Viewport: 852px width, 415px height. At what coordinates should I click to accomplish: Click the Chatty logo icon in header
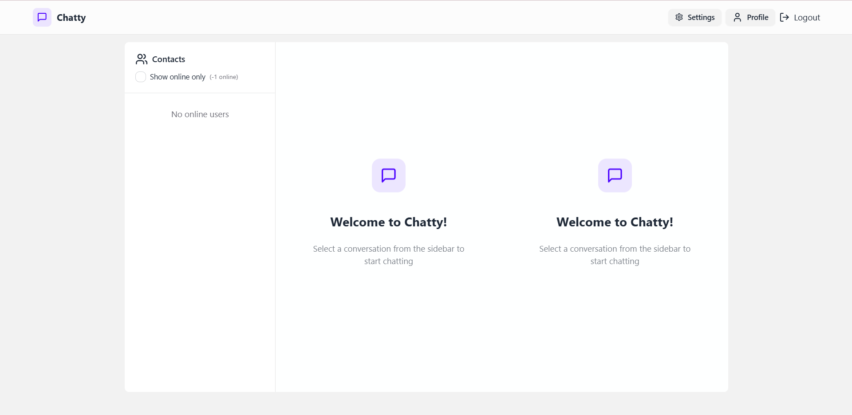click(42, 17)
